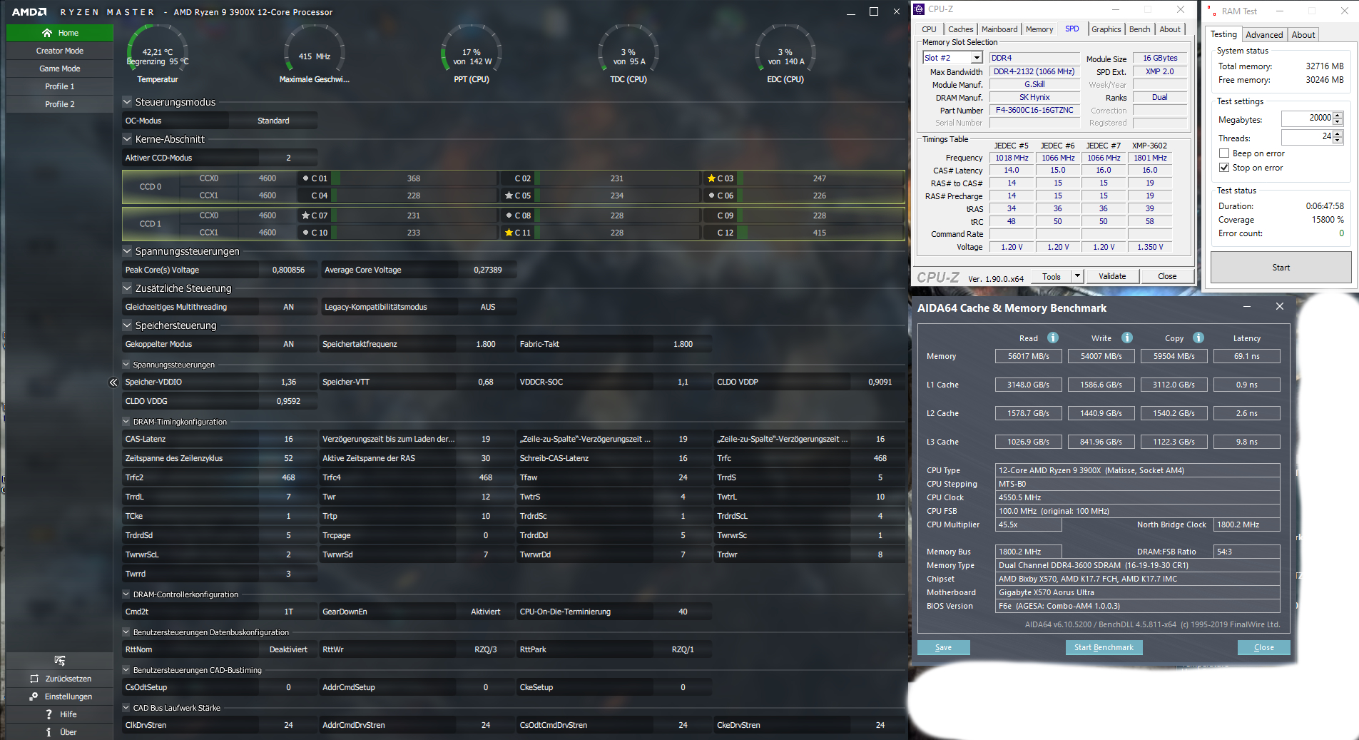Collapse CAD Bus Laufwerk Stärke section

coord(126,708)
